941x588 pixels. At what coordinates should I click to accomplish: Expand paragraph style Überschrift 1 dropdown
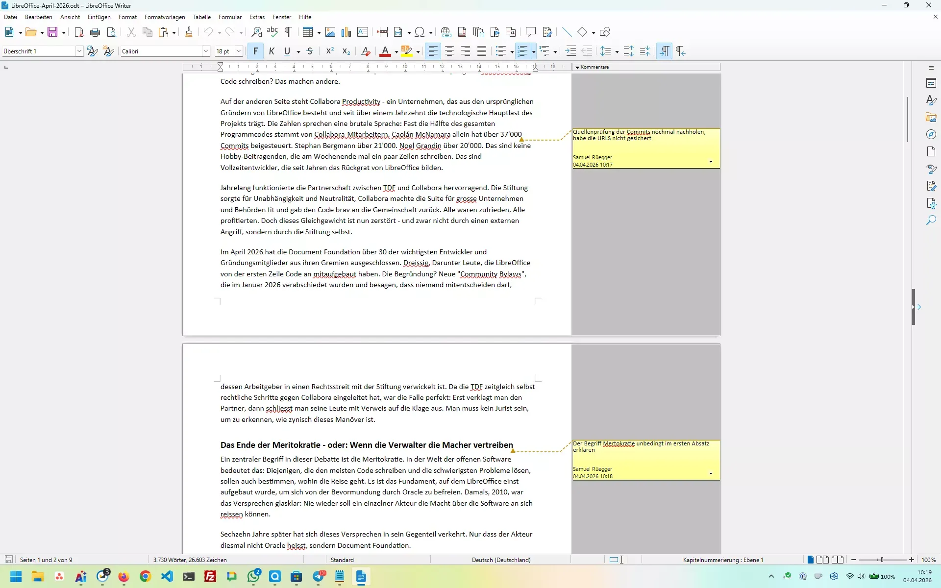tap(79, 51)
